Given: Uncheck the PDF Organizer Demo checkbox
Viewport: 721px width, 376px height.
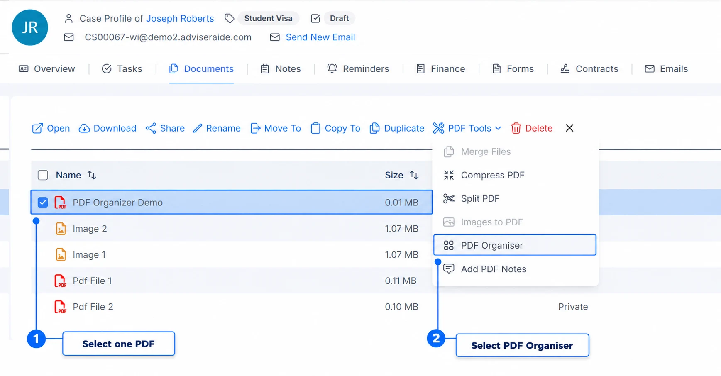Looking at the screenshot, I should [x=43, y=203].
